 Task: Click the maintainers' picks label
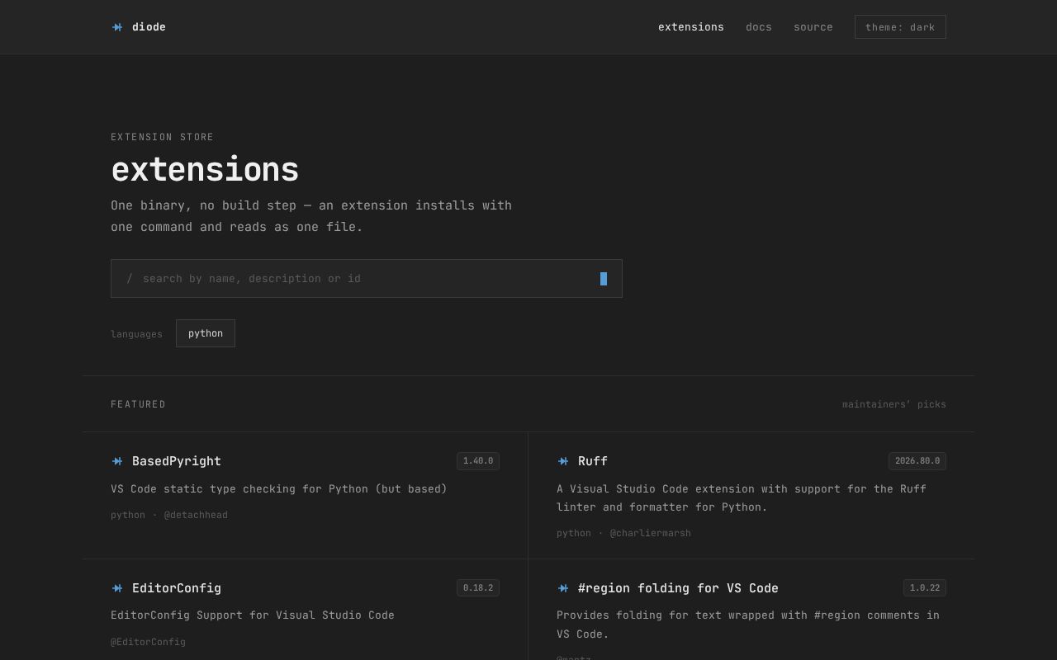[x=894, y=404]
